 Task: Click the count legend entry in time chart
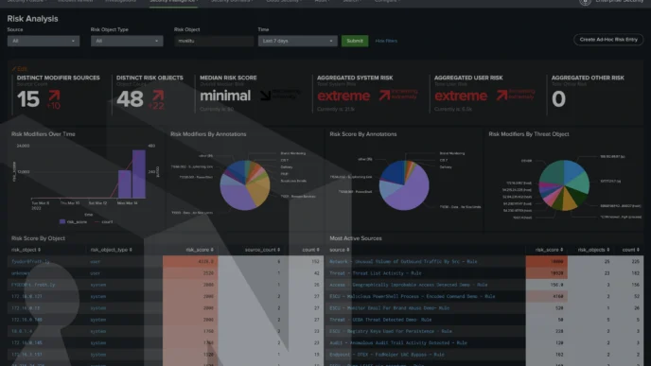point(104,221)
